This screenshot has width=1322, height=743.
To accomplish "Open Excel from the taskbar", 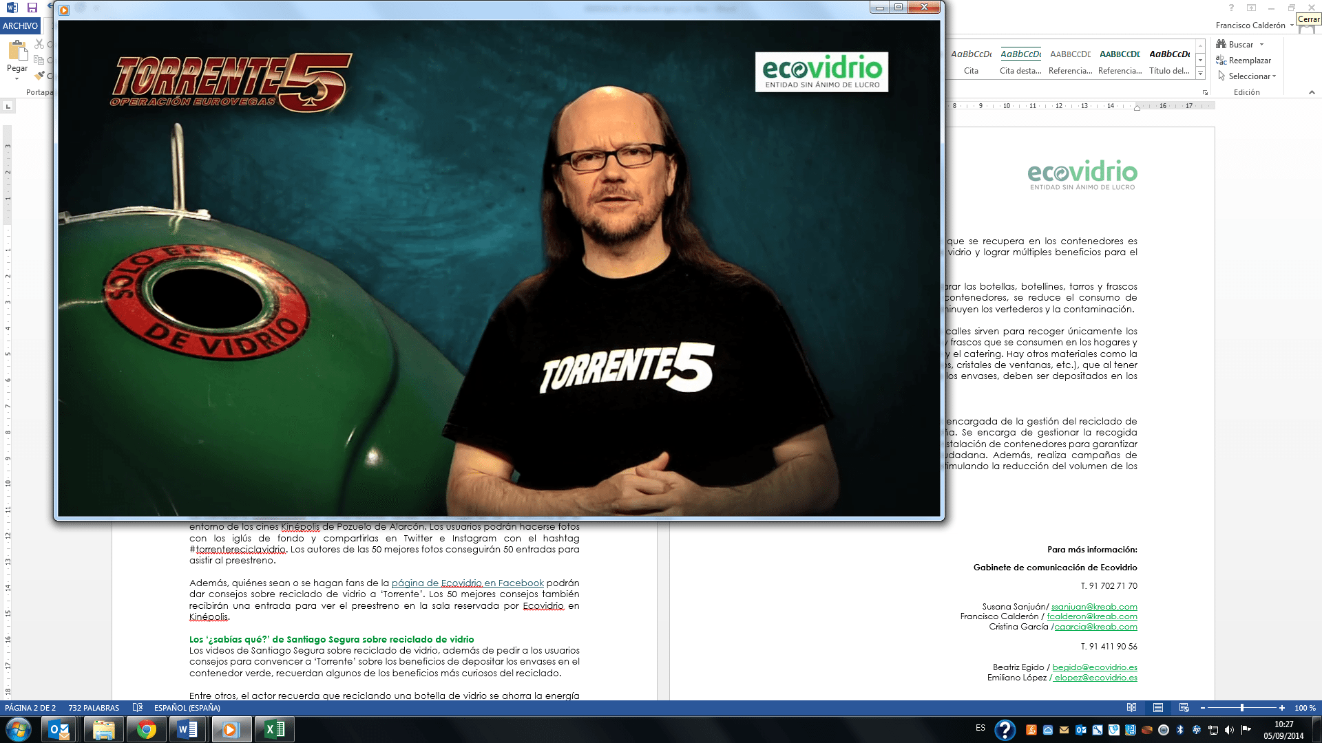I will pyautogui.click(x=274, y=729).
